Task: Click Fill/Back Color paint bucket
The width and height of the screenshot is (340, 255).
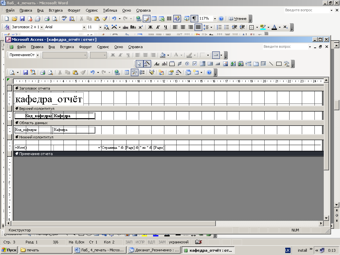Action: [x=163, y=55]
